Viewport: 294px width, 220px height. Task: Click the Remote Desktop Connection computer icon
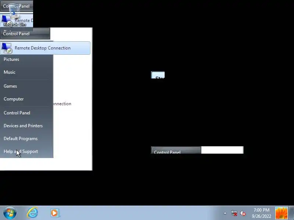click(x=7, y=48)
